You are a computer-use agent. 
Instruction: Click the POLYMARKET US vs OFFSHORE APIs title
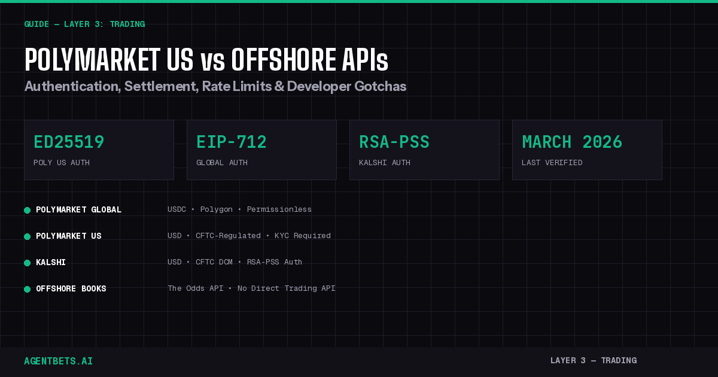pos(206,60)
